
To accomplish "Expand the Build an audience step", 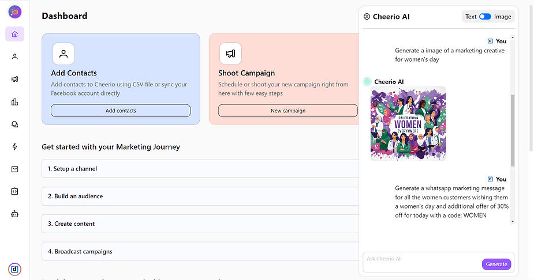I will tap(199, 196).
